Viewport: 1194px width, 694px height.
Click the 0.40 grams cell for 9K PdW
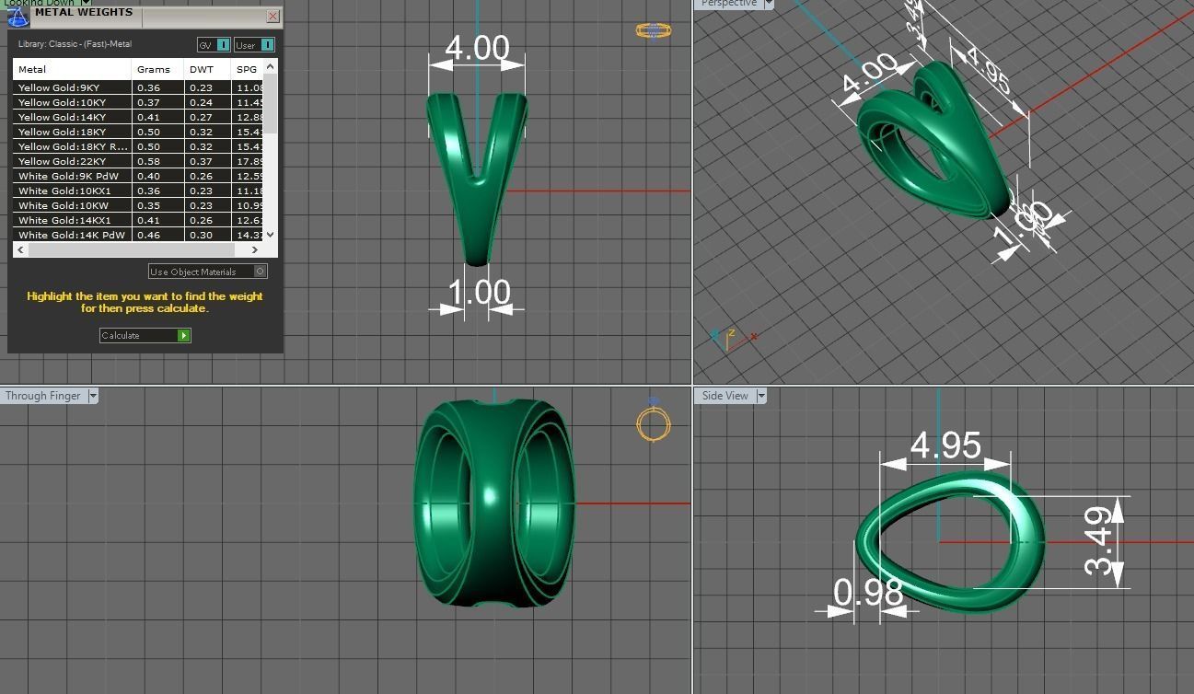tap(157, 176)
